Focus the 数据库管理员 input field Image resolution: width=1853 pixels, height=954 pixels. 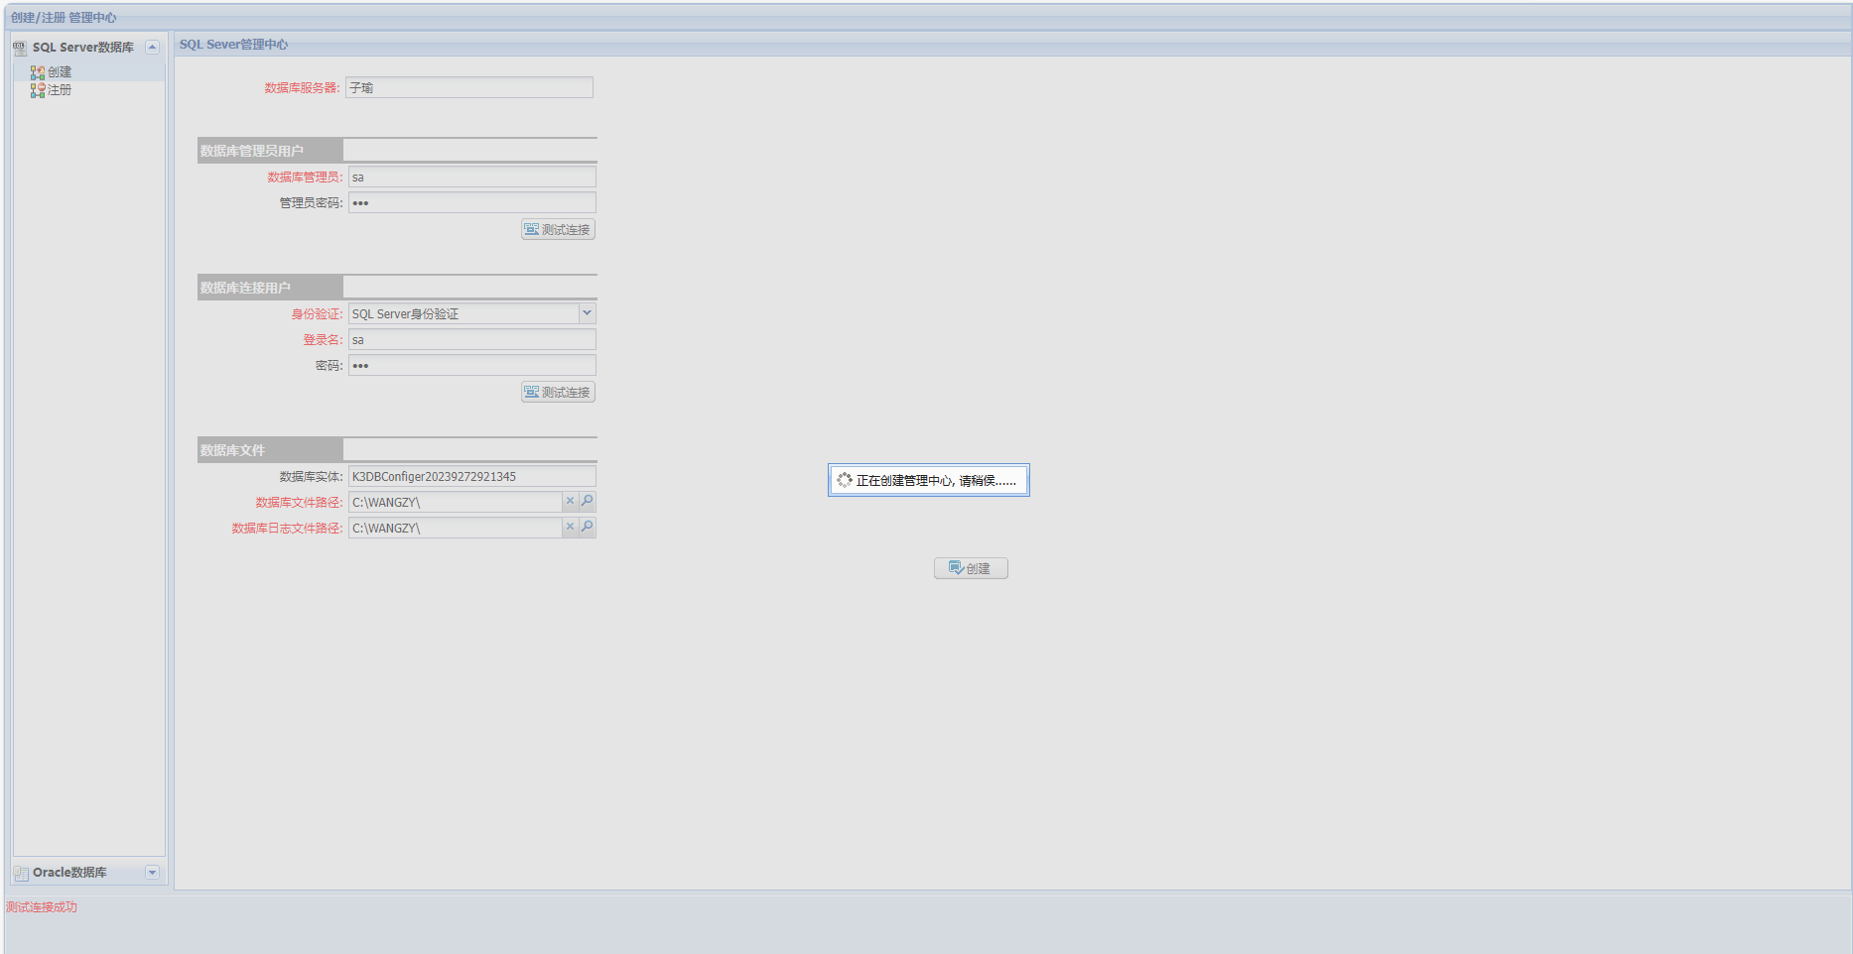[x=472, y=177]
